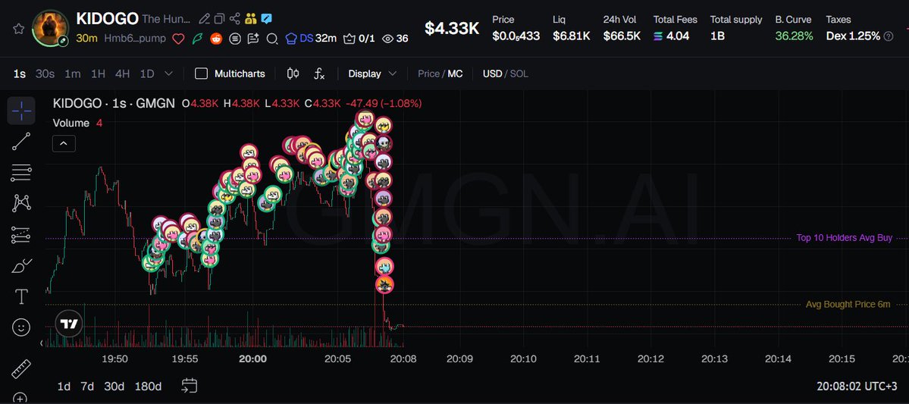Click the Total Fees 4.04 value

click(671, 36)
